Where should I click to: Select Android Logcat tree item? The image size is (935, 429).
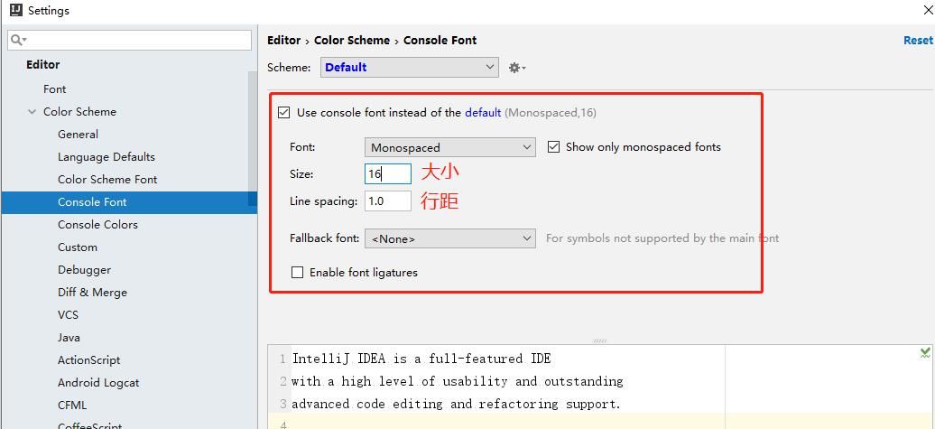[98, 383]
